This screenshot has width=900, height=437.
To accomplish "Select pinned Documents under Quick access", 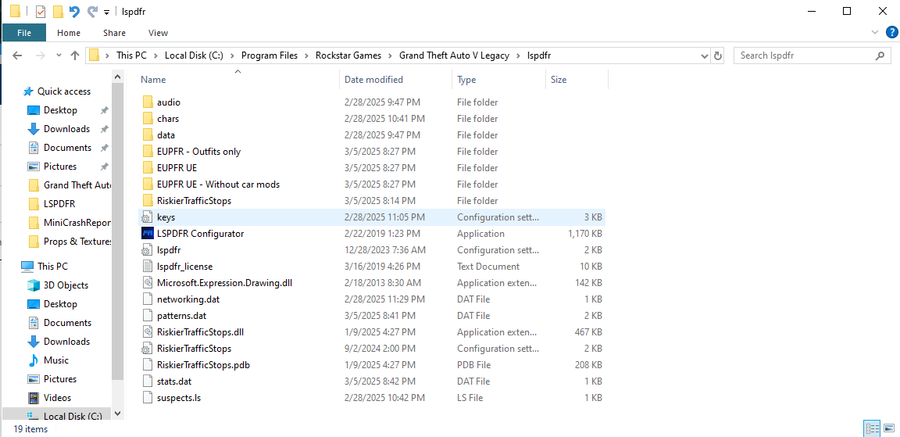I will coord(67,148).
